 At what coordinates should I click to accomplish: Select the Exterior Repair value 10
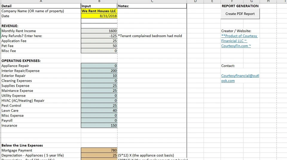click(x=99, y=76)
